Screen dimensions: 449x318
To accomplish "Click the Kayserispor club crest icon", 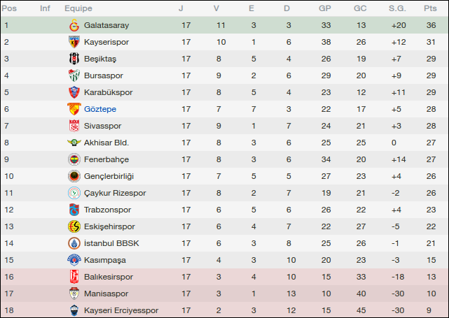I will coord(74,42).
